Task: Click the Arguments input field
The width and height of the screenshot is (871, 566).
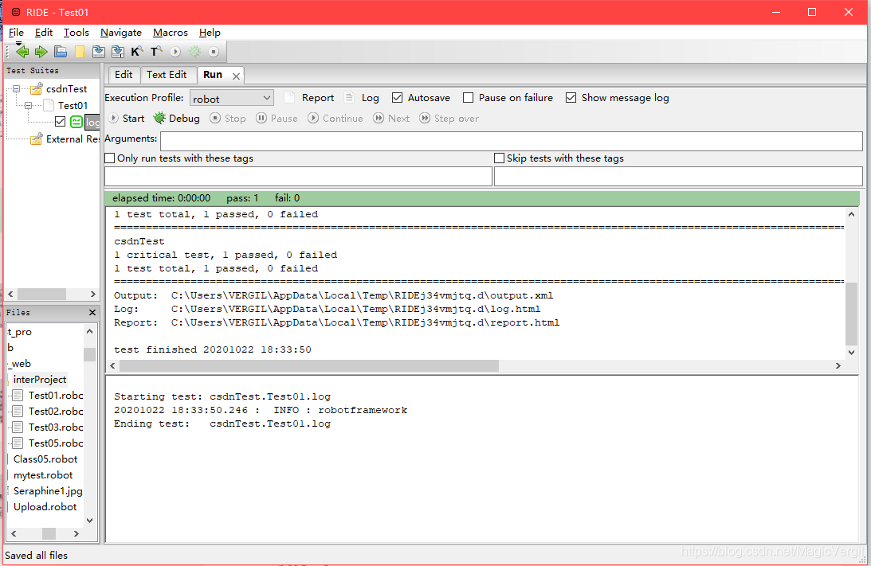Action: (x=511, y=141)
